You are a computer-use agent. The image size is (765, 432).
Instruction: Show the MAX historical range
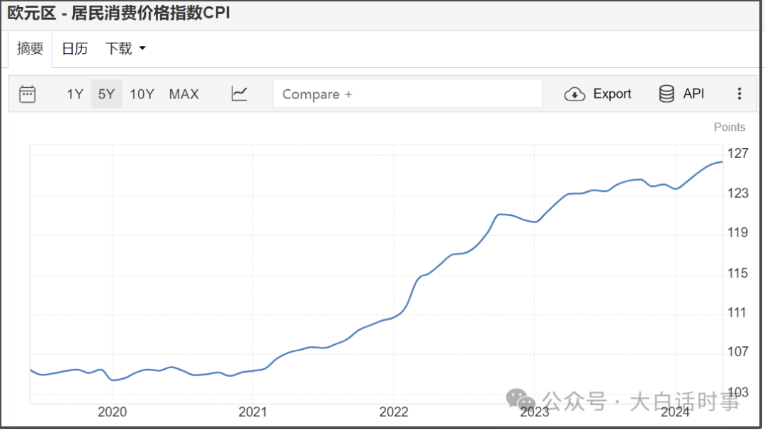click(x=183, y=94)
